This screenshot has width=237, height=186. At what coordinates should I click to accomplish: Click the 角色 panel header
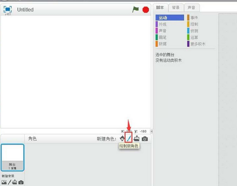pyautogui.click(x=33, y=139)
